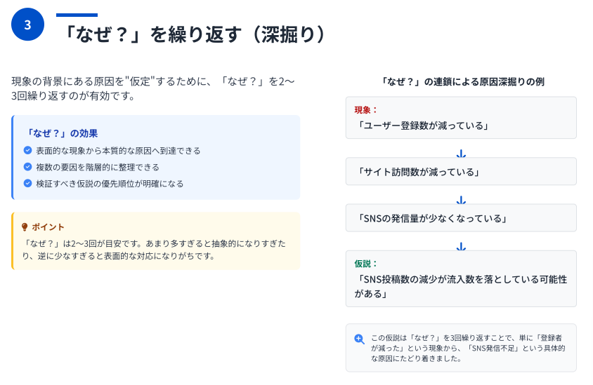Image resolution: width=593 pixels, height=385 pixels.
Task: Select the サイト訪問数が減っている card
Action: [461, 171]
